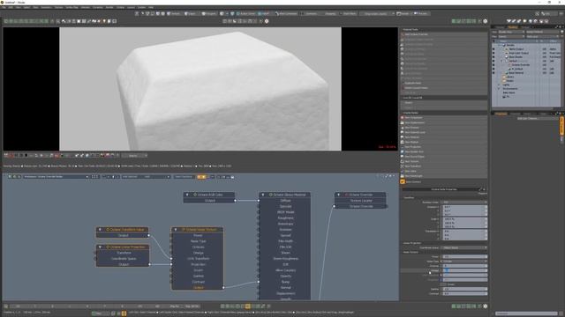Toggle visibility of Base Shader item
The image size is (565, 317).
pos(493,56)
